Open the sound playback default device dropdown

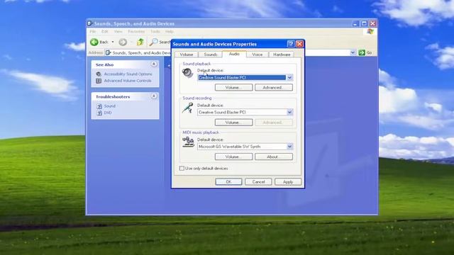(289, 77)
